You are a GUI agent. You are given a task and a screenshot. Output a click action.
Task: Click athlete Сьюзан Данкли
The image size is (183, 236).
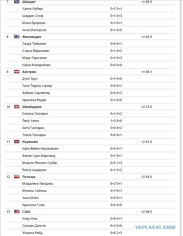(x=34, y=226)
